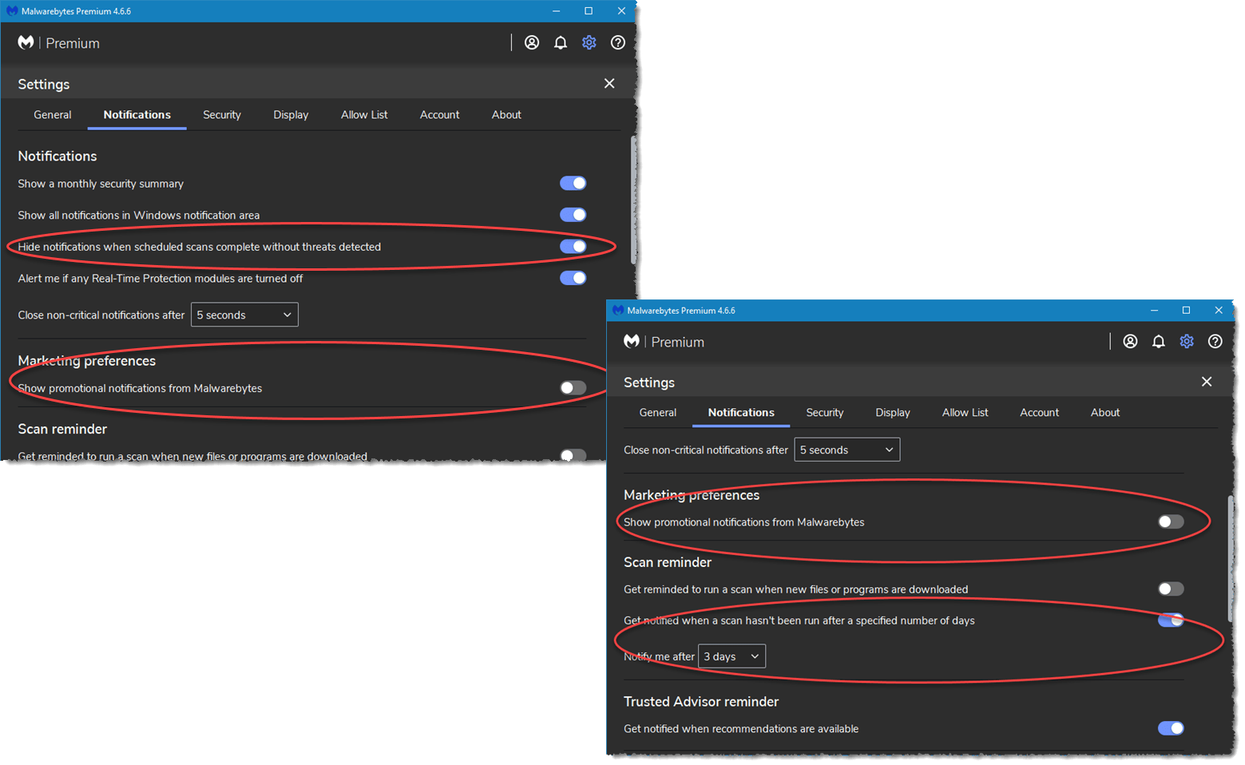Toggle off Trusted Advisor recommendation notifications

(1171, 728)
